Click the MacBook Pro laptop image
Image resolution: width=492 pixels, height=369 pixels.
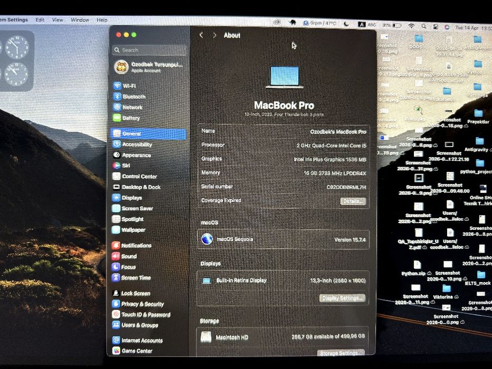[x=285, y=77]
